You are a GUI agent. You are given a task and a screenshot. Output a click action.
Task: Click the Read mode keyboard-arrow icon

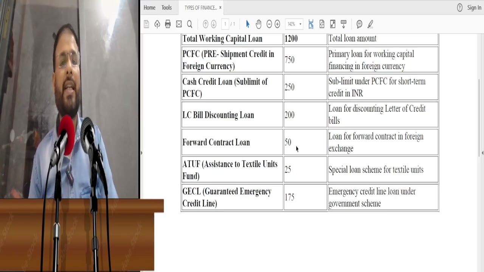[344, 24]
